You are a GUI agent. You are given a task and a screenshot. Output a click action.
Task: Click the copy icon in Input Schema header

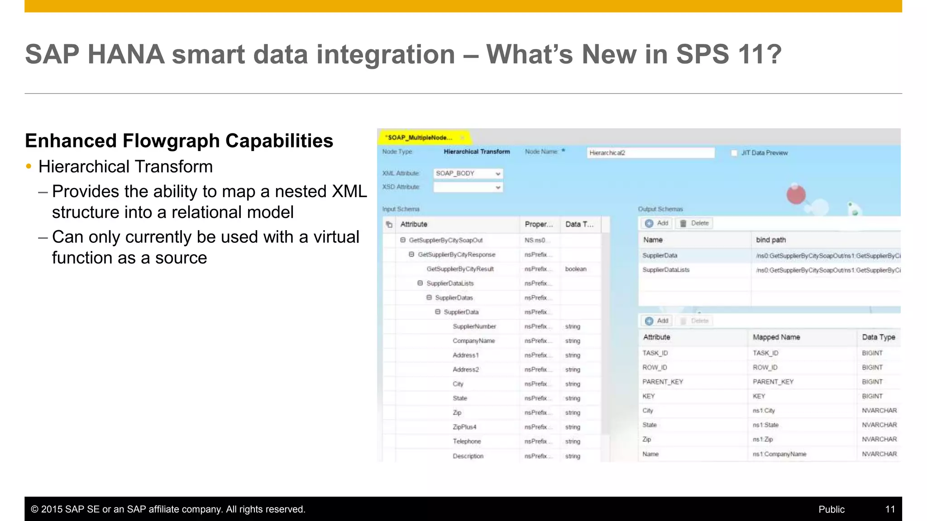coord(389,224)
